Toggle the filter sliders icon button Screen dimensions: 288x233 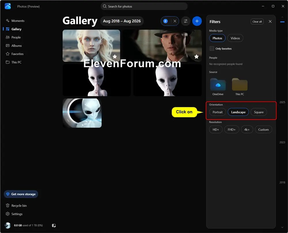pos(186,21)
